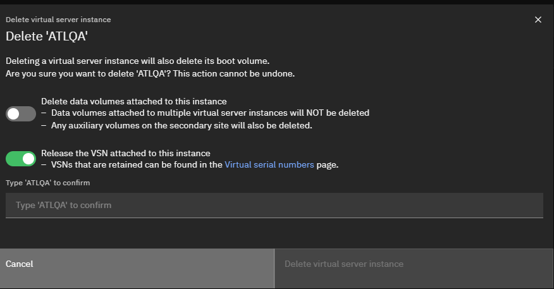Click the large "Delete 'ATLQA'" dialog heading
The width and height of the screenshot is (554, 289).
tap(46, 37)
